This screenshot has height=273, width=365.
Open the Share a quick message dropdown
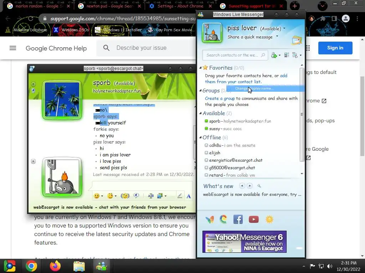(277, 36)
